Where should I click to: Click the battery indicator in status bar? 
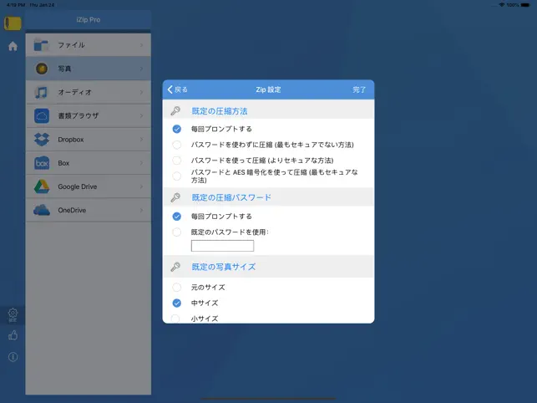[525, 5]
